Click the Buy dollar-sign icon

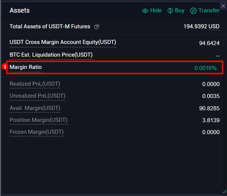point(170,11)
